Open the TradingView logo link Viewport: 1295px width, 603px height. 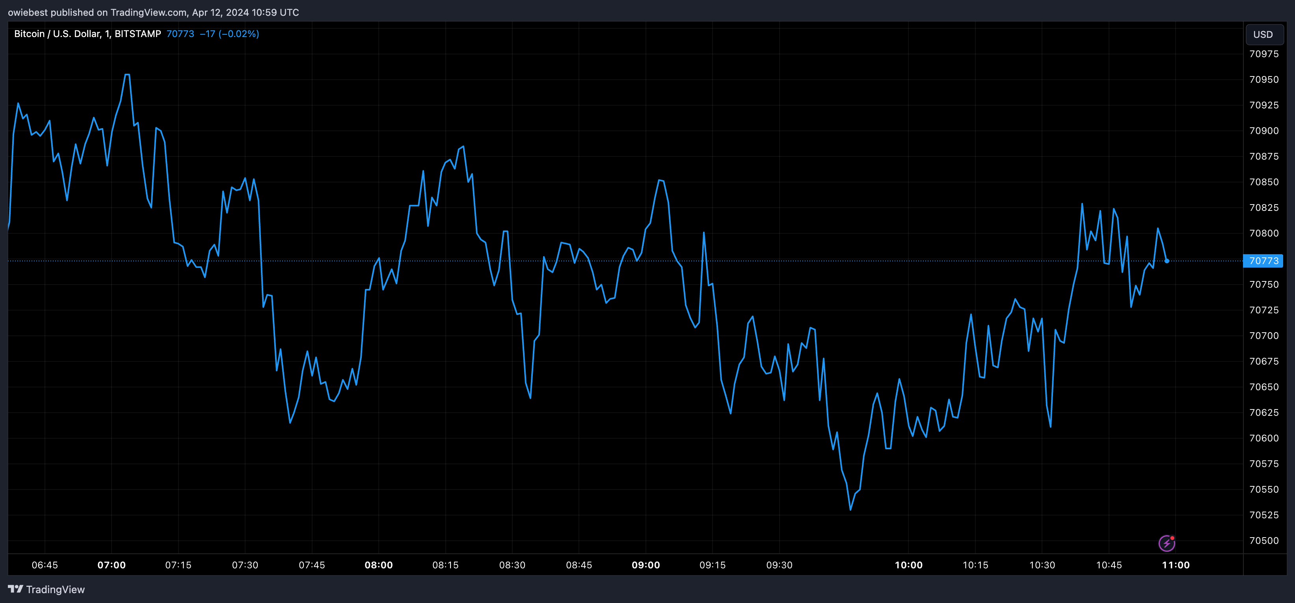click(46, 590)
